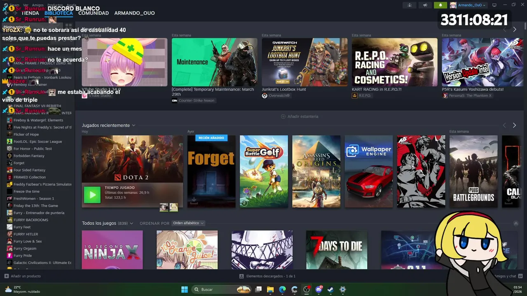The width and height of the screenshot is (527, 296).
Task: Expand the Todos los juegos (839) dropdown
Action: coord(131,223)
